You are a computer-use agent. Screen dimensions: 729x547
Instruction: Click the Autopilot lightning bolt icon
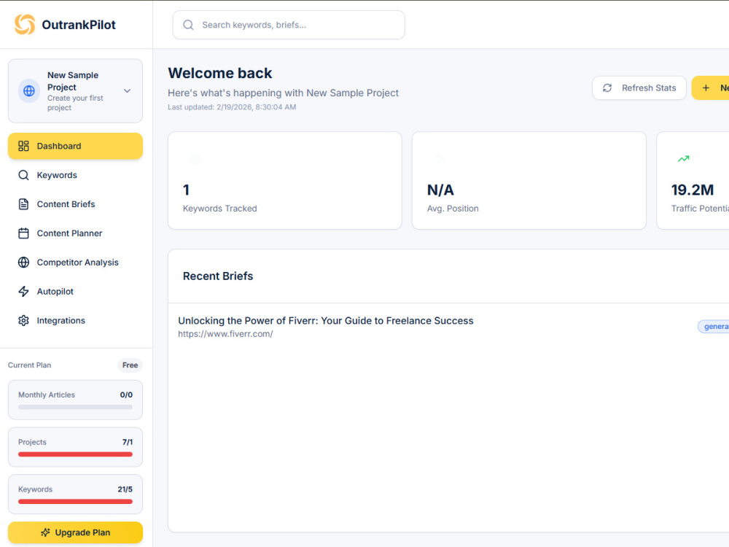24,292
